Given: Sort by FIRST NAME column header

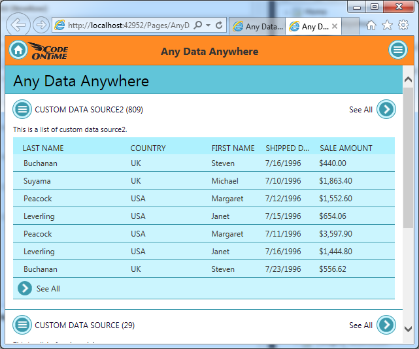Looking at the screenshot, I should [233, 148].
